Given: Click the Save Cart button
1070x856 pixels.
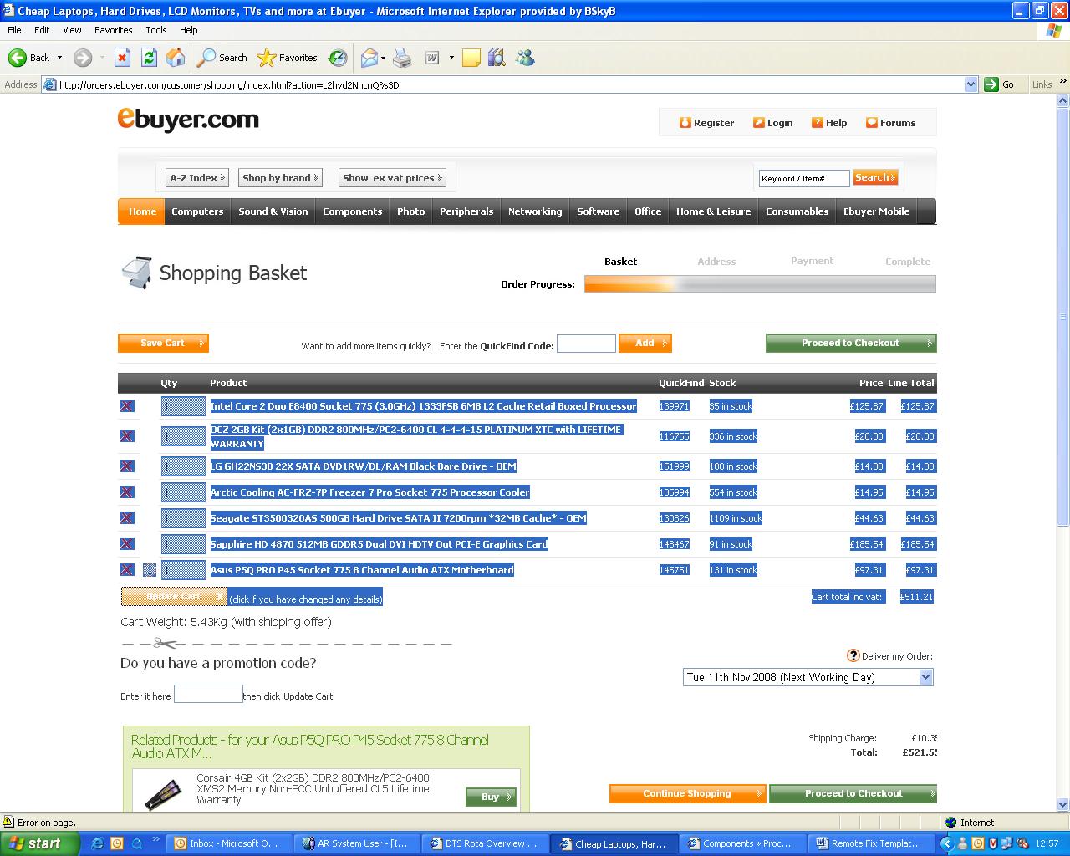Looking at the screenshot, I should pyautogui.click(x=163, y=343).
